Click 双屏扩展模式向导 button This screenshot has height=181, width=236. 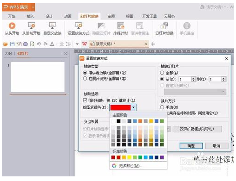tap(197, 129)
